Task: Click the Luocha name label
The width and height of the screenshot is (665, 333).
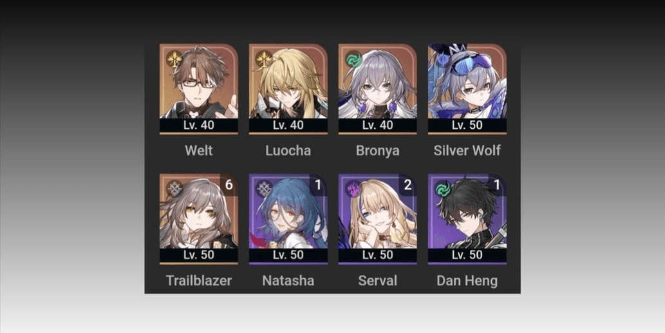Action: point(288,151)
